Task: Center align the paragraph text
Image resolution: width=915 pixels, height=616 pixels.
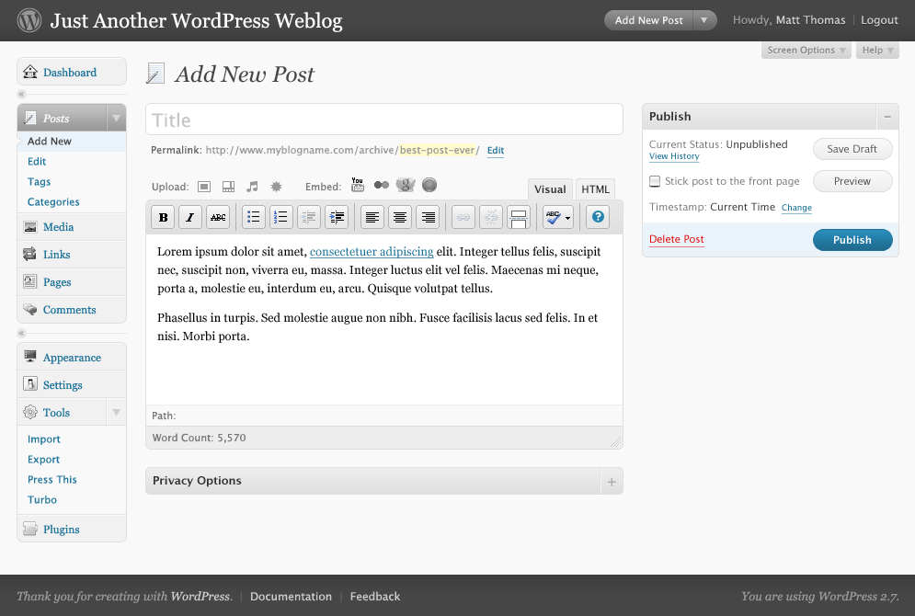Action: [x=400, y=217]
